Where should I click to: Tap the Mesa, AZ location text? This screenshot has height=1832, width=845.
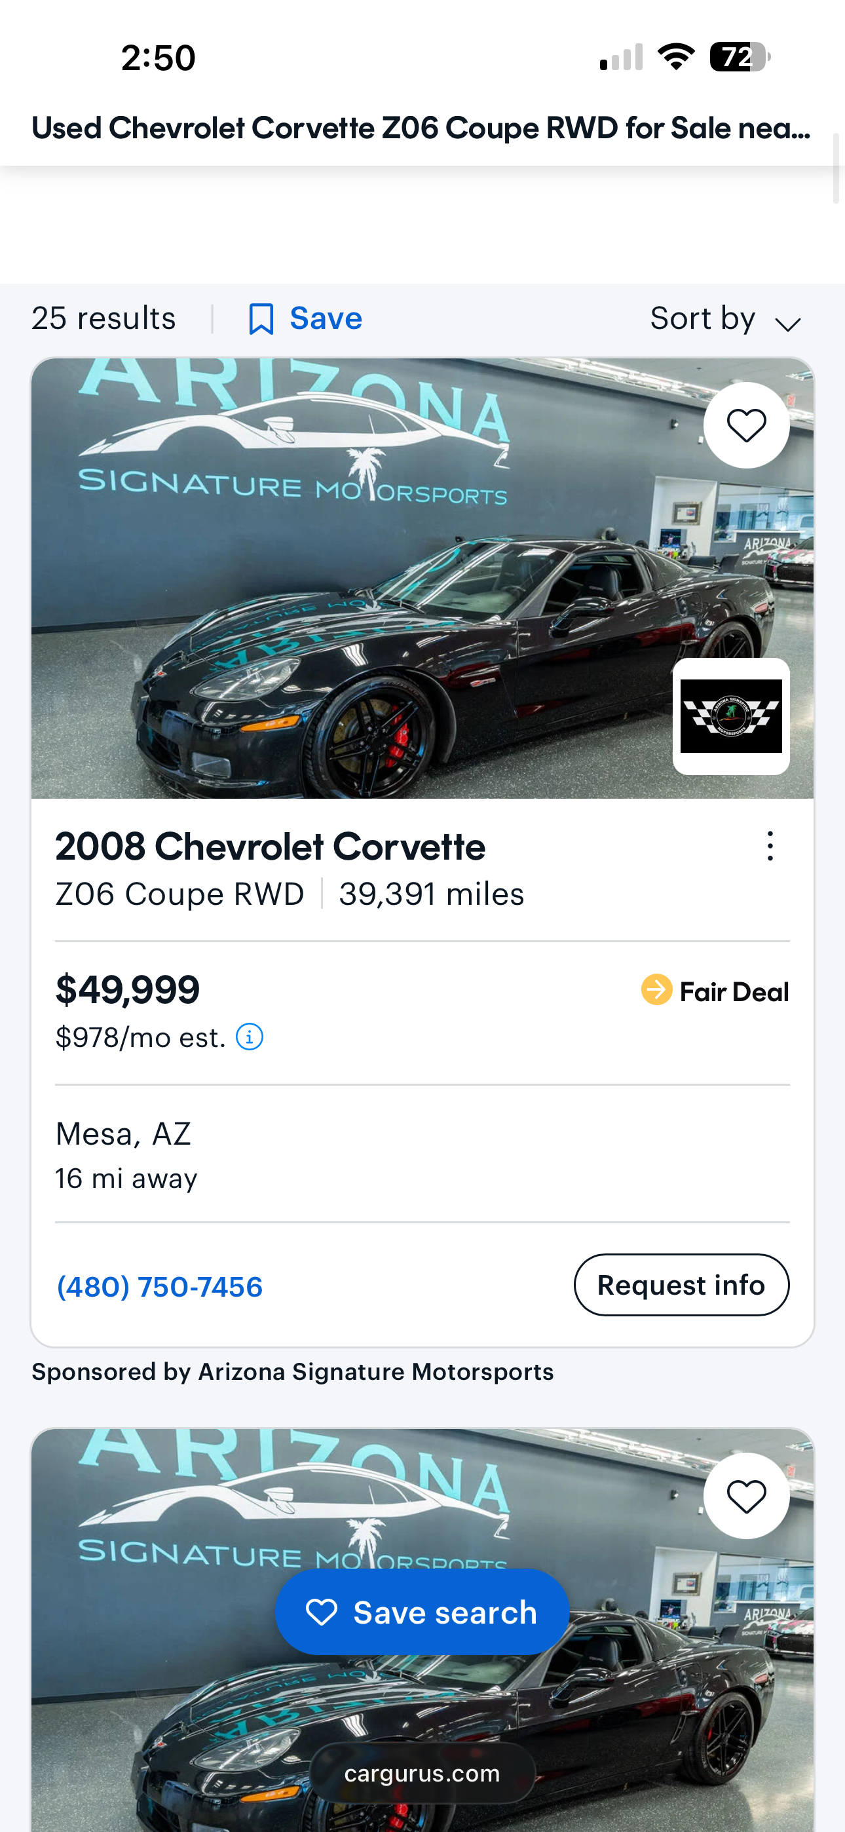click(x=124, y=1134)
